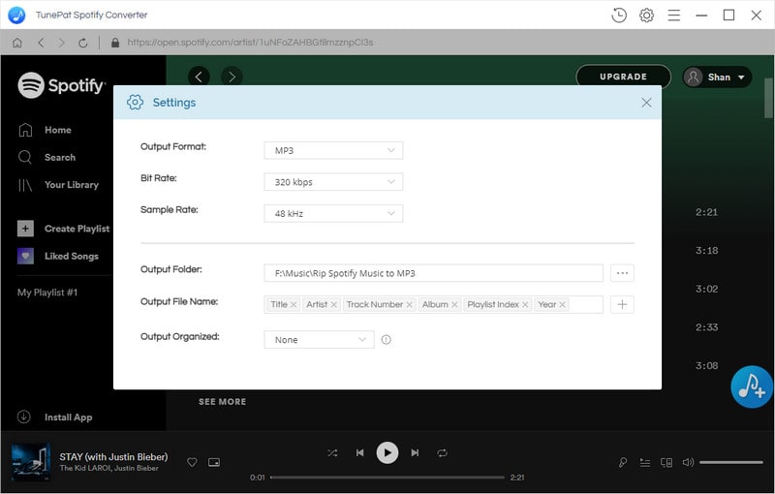This screenshot has width=775, height=494.
Task: Open the Output Organized None dropdown
Action: pos(319,339)
